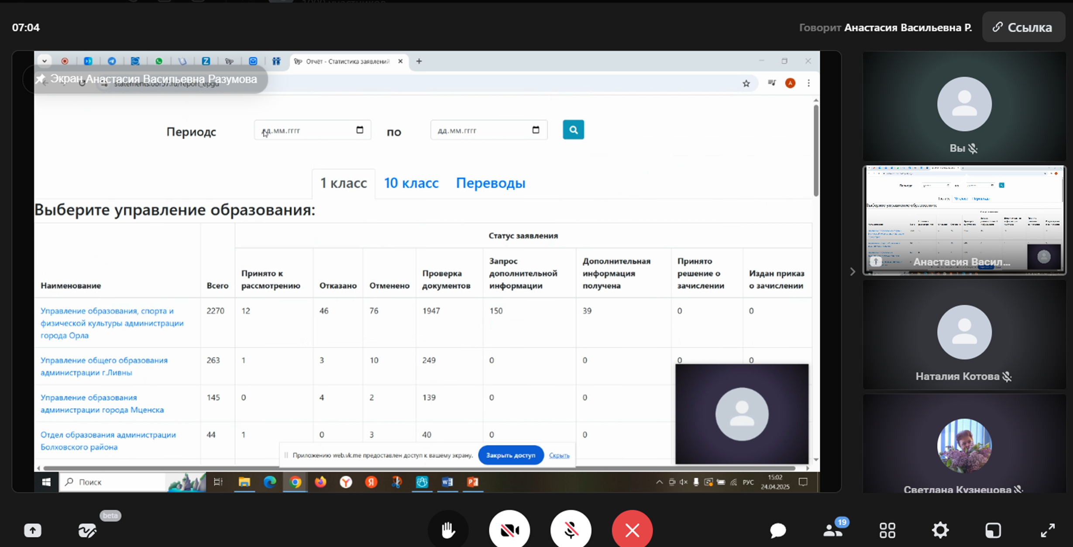Viewport: 1073px width, 547px height.
Task: Expand the participants sidebar chevron arrow
Action: click(853, 272)
